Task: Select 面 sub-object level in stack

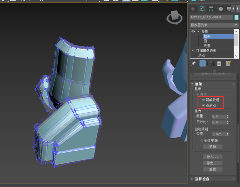Action: [x=206, y=41]
